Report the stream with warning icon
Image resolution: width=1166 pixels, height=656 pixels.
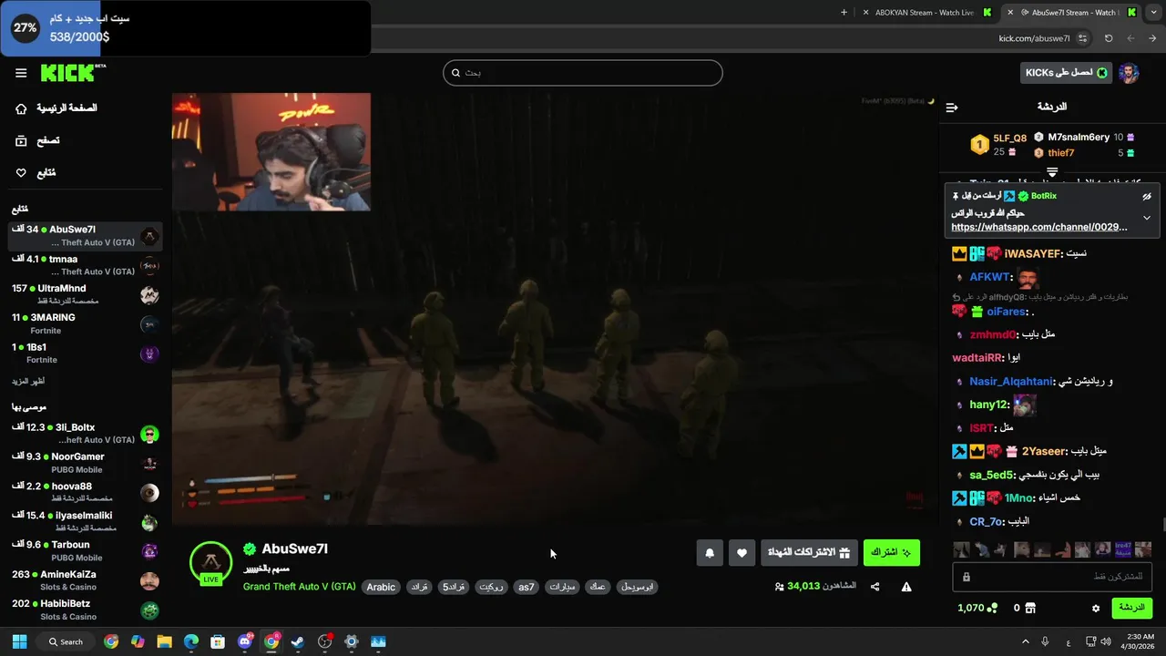(906, 587)
